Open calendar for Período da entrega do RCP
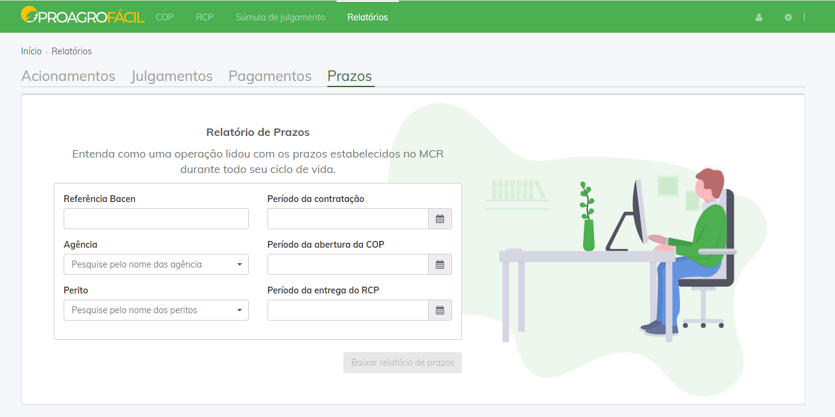The height and width of the screenshot is (417, 835). pyautogui.click(x=440, y=310)
